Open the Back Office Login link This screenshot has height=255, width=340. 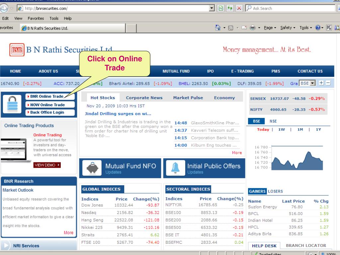click(x=50, y=112)
